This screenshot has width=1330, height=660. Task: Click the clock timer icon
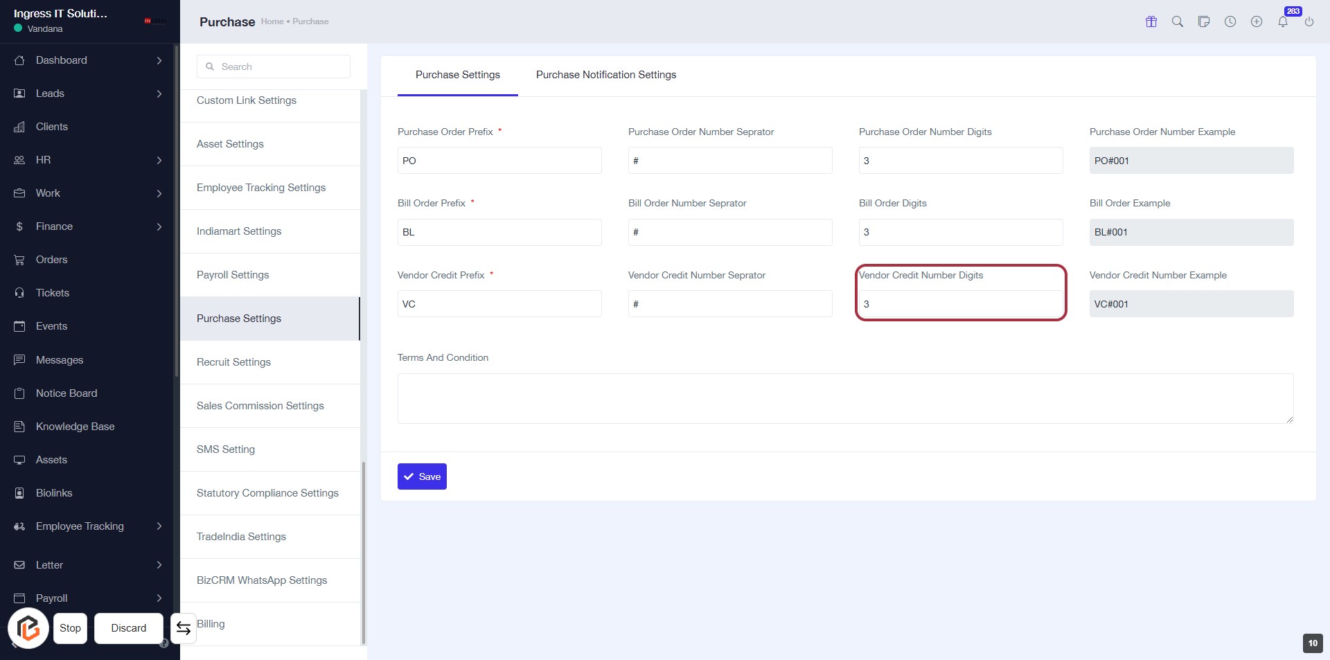1230,21
